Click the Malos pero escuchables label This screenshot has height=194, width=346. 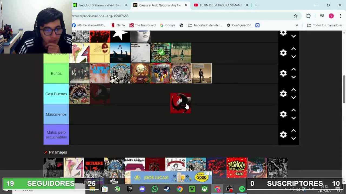click(56, 135)
